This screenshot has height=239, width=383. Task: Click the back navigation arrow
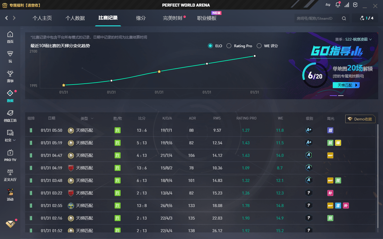point(6,18)
